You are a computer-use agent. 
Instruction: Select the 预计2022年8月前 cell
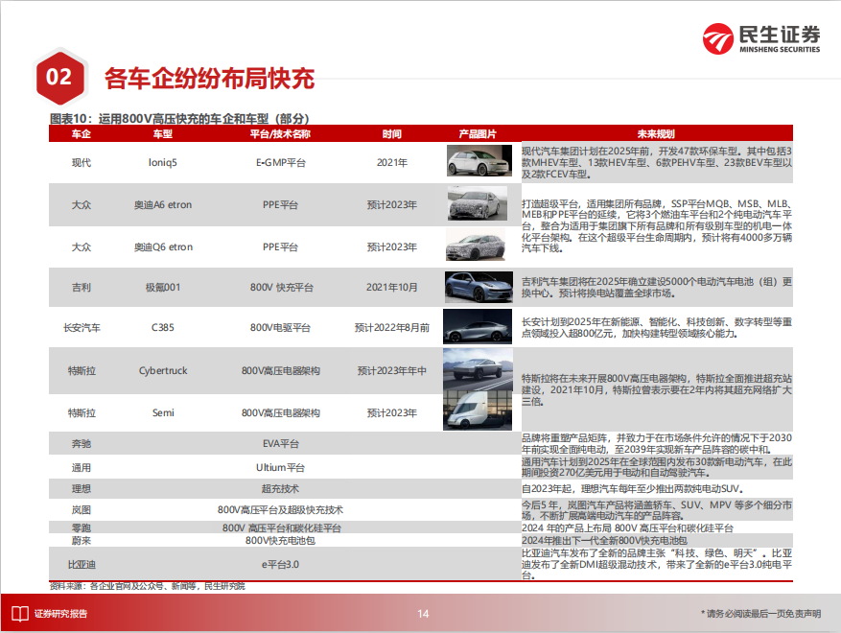coord(391,328)
